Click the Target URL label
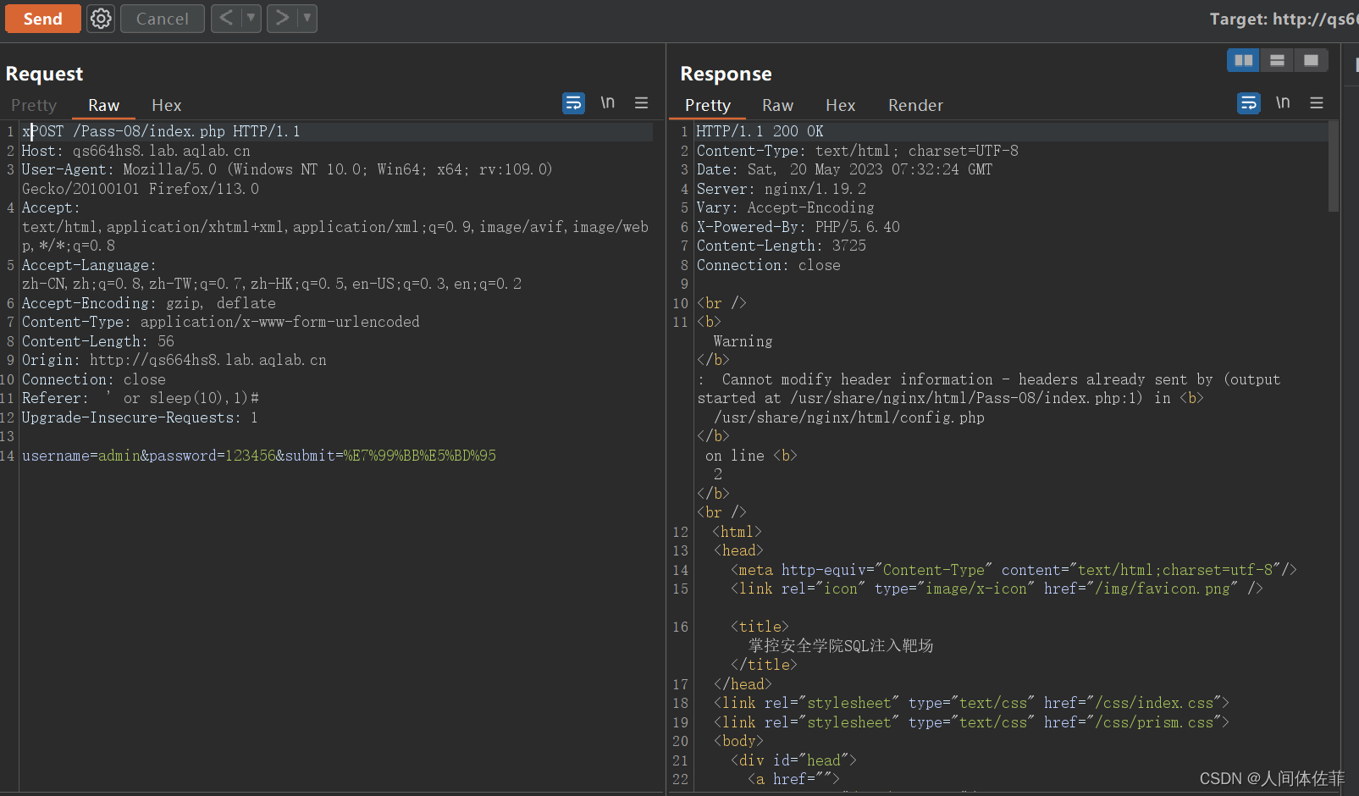Viewport: 1359px width, 796px height. point(1283,19)
